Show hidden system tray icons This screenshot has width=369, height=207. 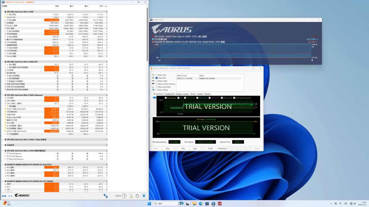coord(331,204)
